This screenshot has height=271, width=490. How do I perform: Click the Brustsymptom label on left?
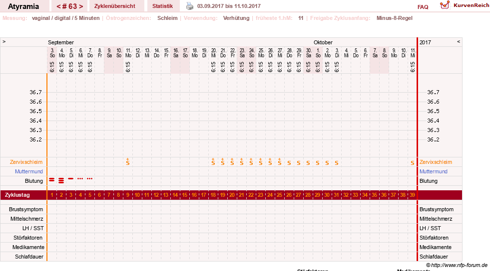point(26,209)
